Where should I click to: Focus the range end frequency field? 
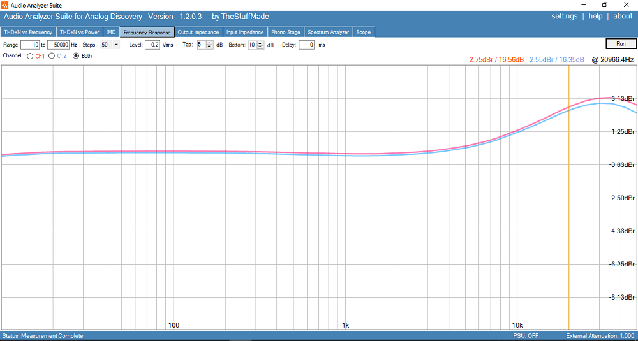tap(59, 45)
